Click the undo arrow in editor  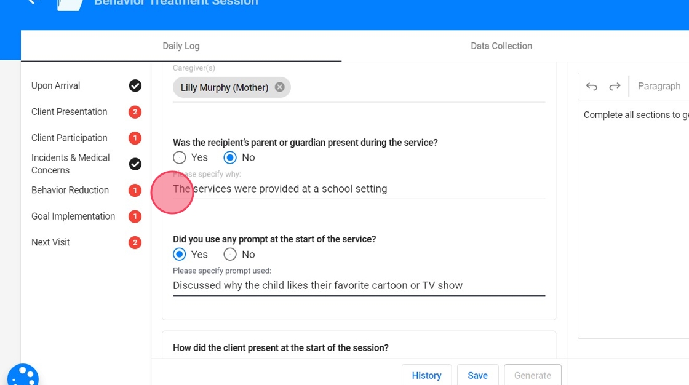pyautogui.click(x=592, y=87)
